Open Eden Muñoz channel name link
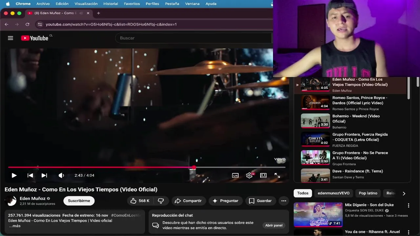 pyautogui.click(x=32, y=198)
